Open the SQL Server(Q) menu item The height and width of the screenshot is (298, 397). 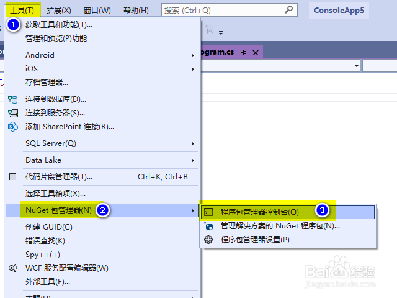(x=102, y=143)
